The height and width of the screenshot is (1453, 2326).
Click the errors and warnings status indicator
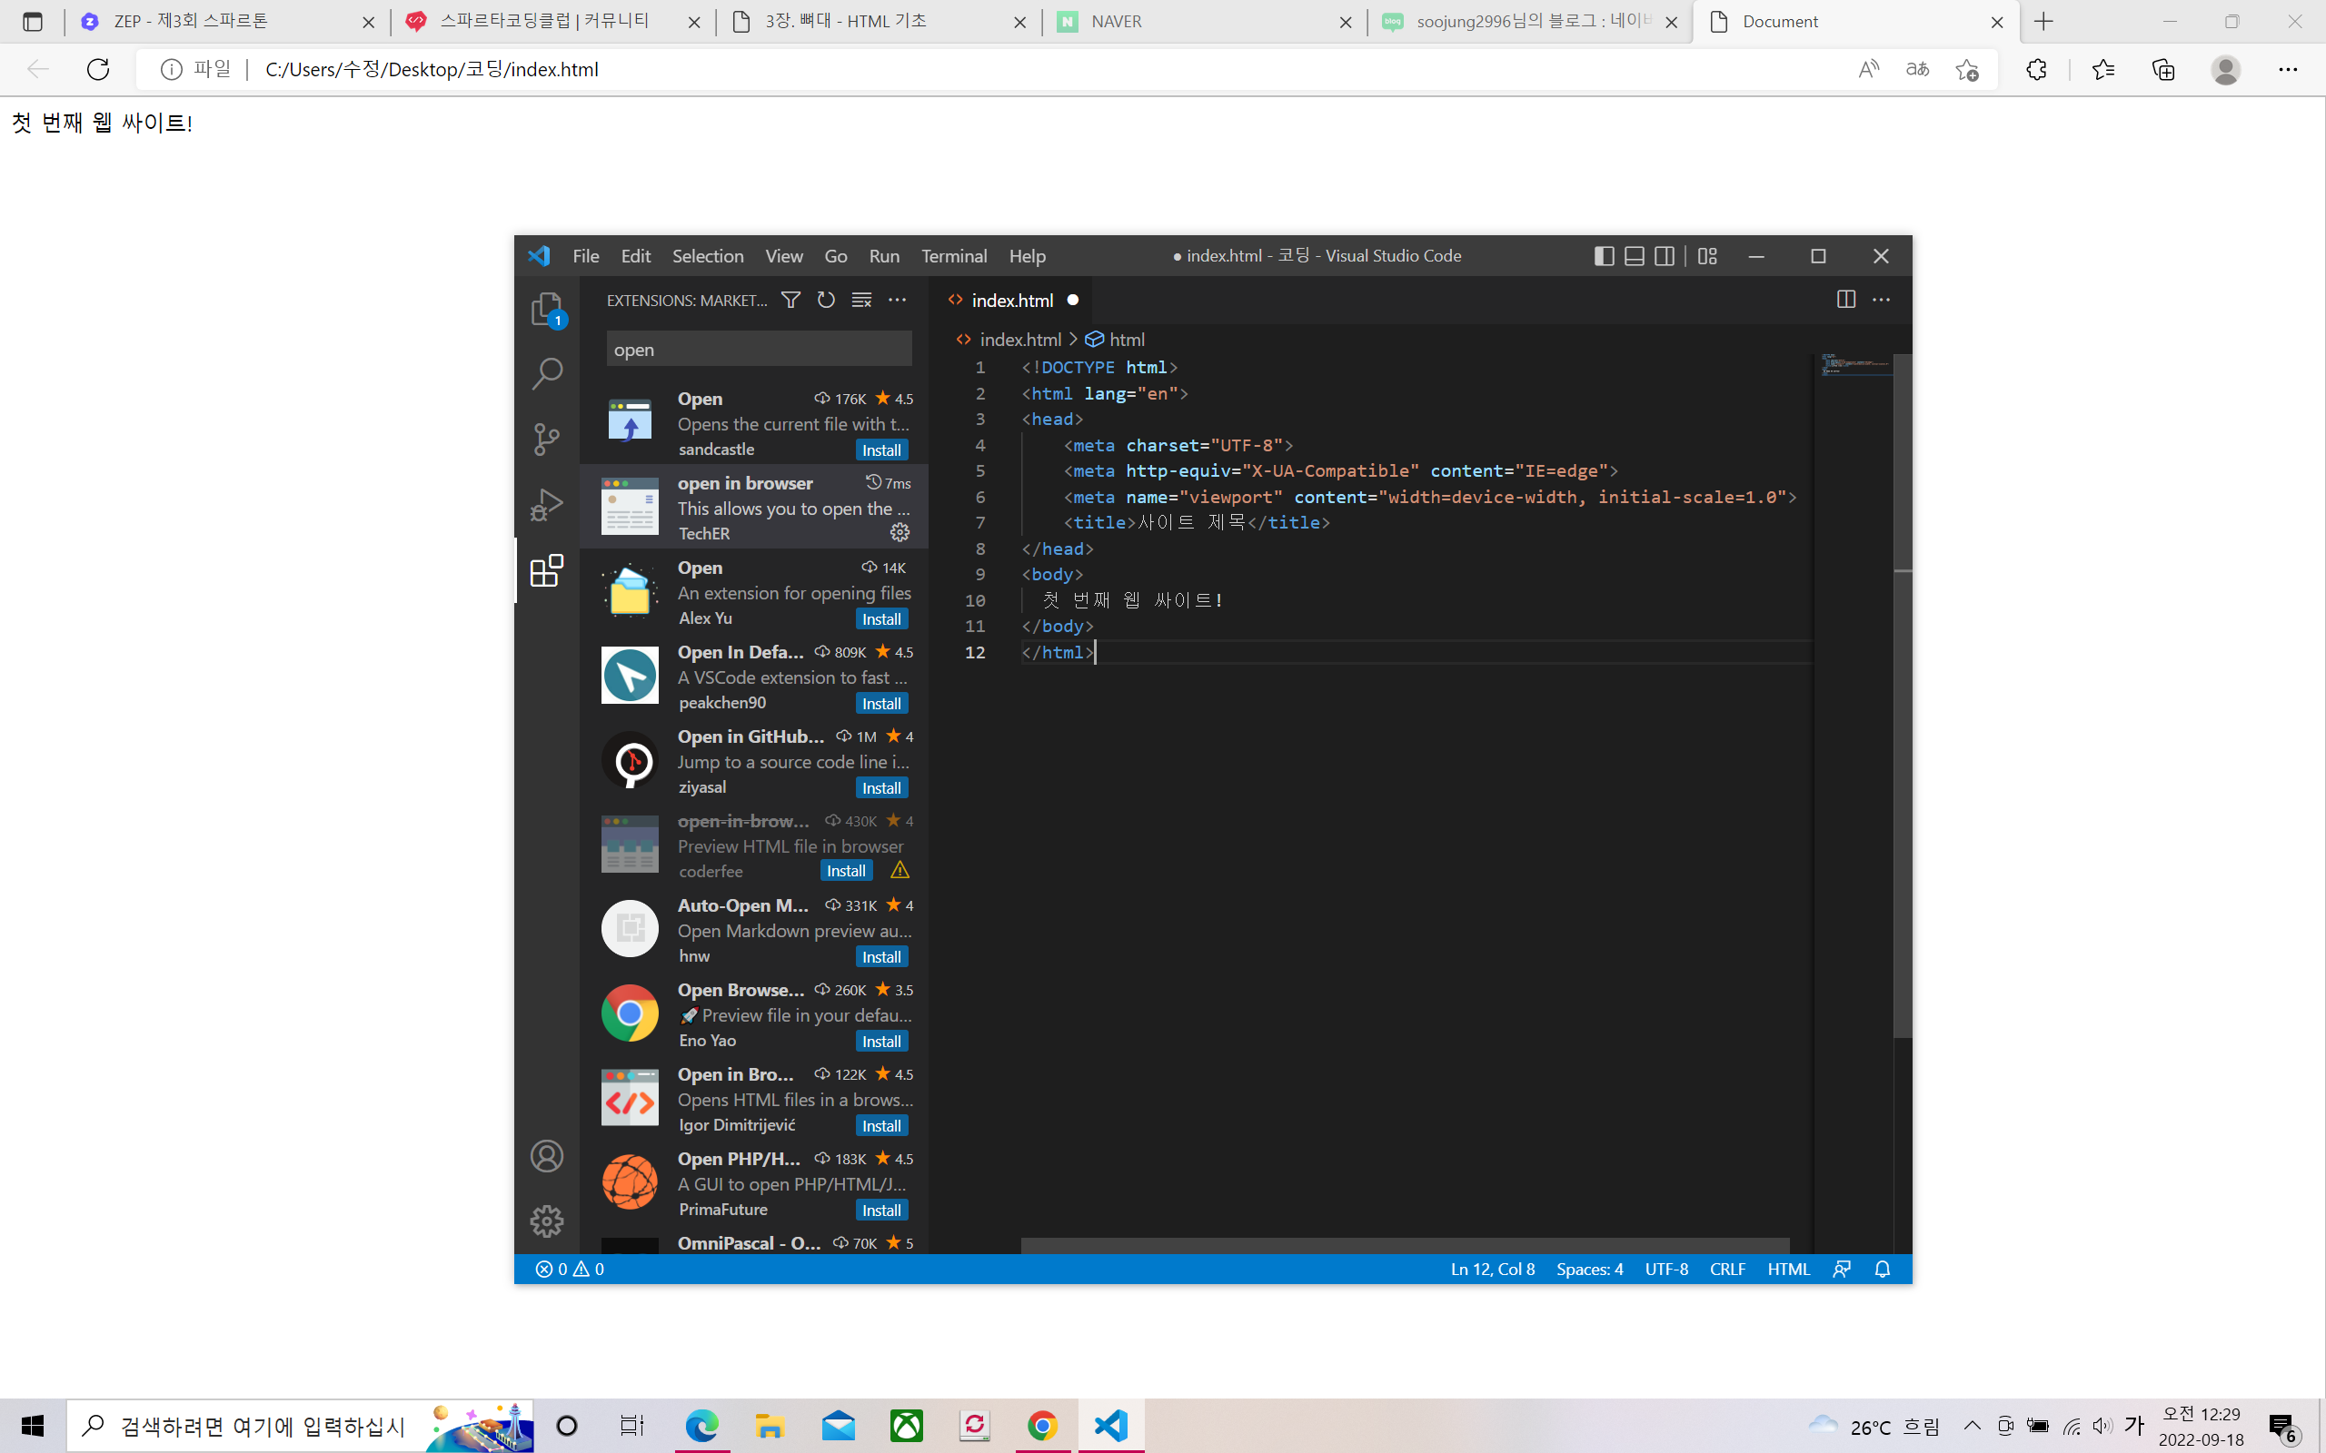[570, 1269]
